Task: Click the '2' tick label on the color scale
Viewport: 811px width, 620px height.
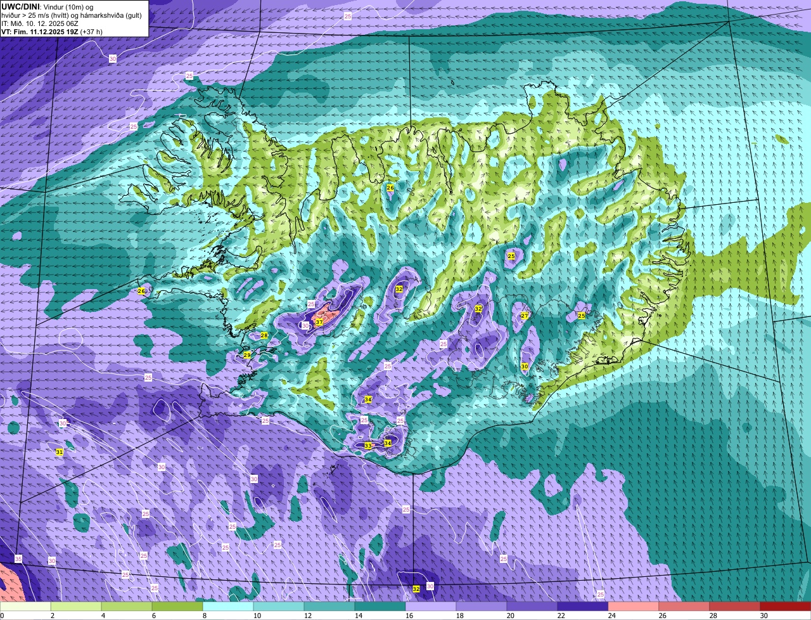Action: (x=53, y=616)
